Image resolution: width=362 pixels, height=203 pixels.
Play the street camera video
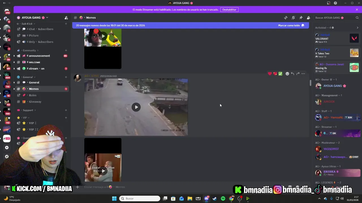[x=136, y=107]
